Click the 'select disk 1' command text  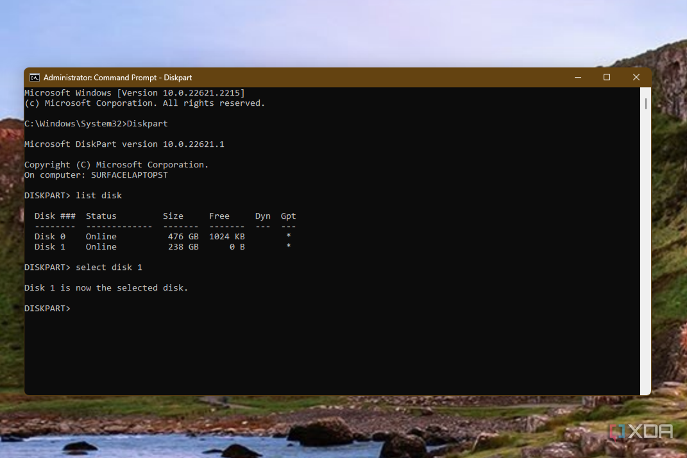[x=109, y=267]
